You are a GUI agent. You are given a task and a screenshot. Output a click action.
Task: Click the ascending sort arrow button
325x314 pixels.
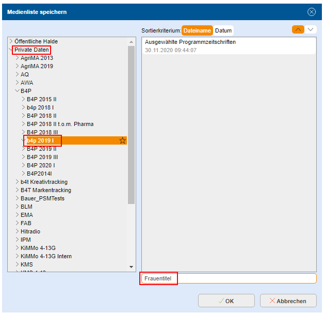pos(298,30)
